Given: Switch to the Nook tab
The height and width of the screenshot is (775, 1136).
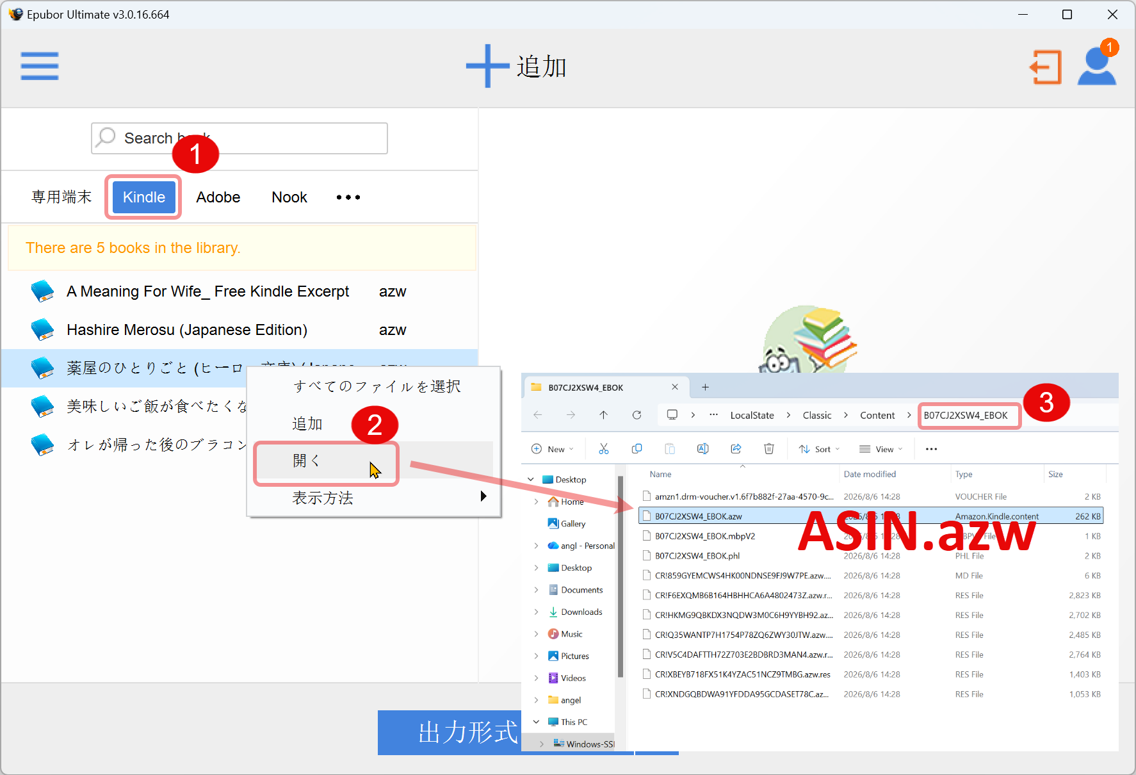Looking at the screenshot, I should tap(289, 197).
